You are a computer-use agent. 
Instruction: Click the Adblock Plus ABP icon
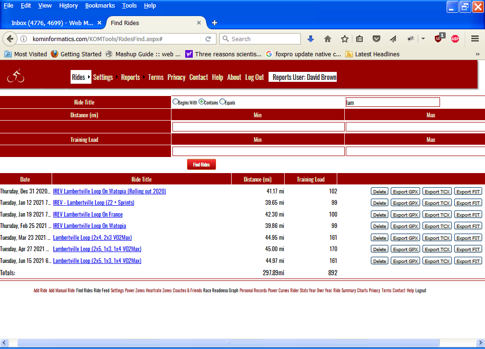coord(455,39)
